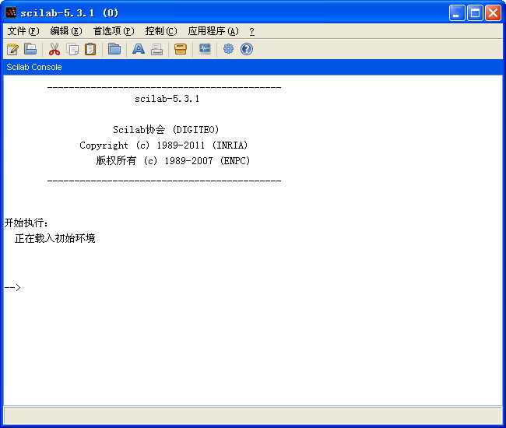Open the 控制(C) menu
The height and width of the screenshot is (428, 506).
point(161,31)
